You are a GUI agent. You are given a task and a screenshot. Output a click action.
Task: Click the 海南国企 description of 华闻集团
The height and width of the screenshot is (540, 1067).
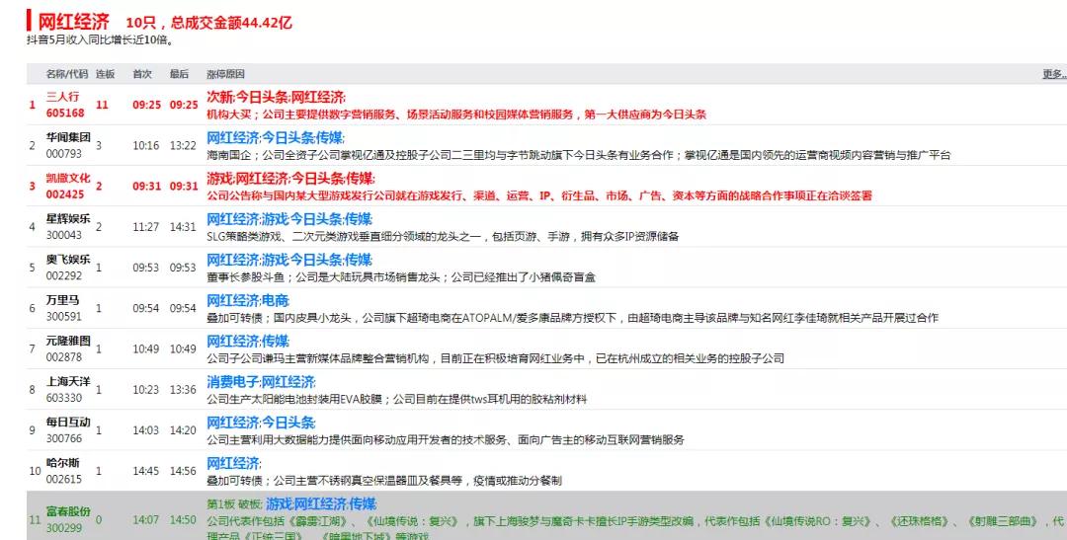(x=578, y=155)
